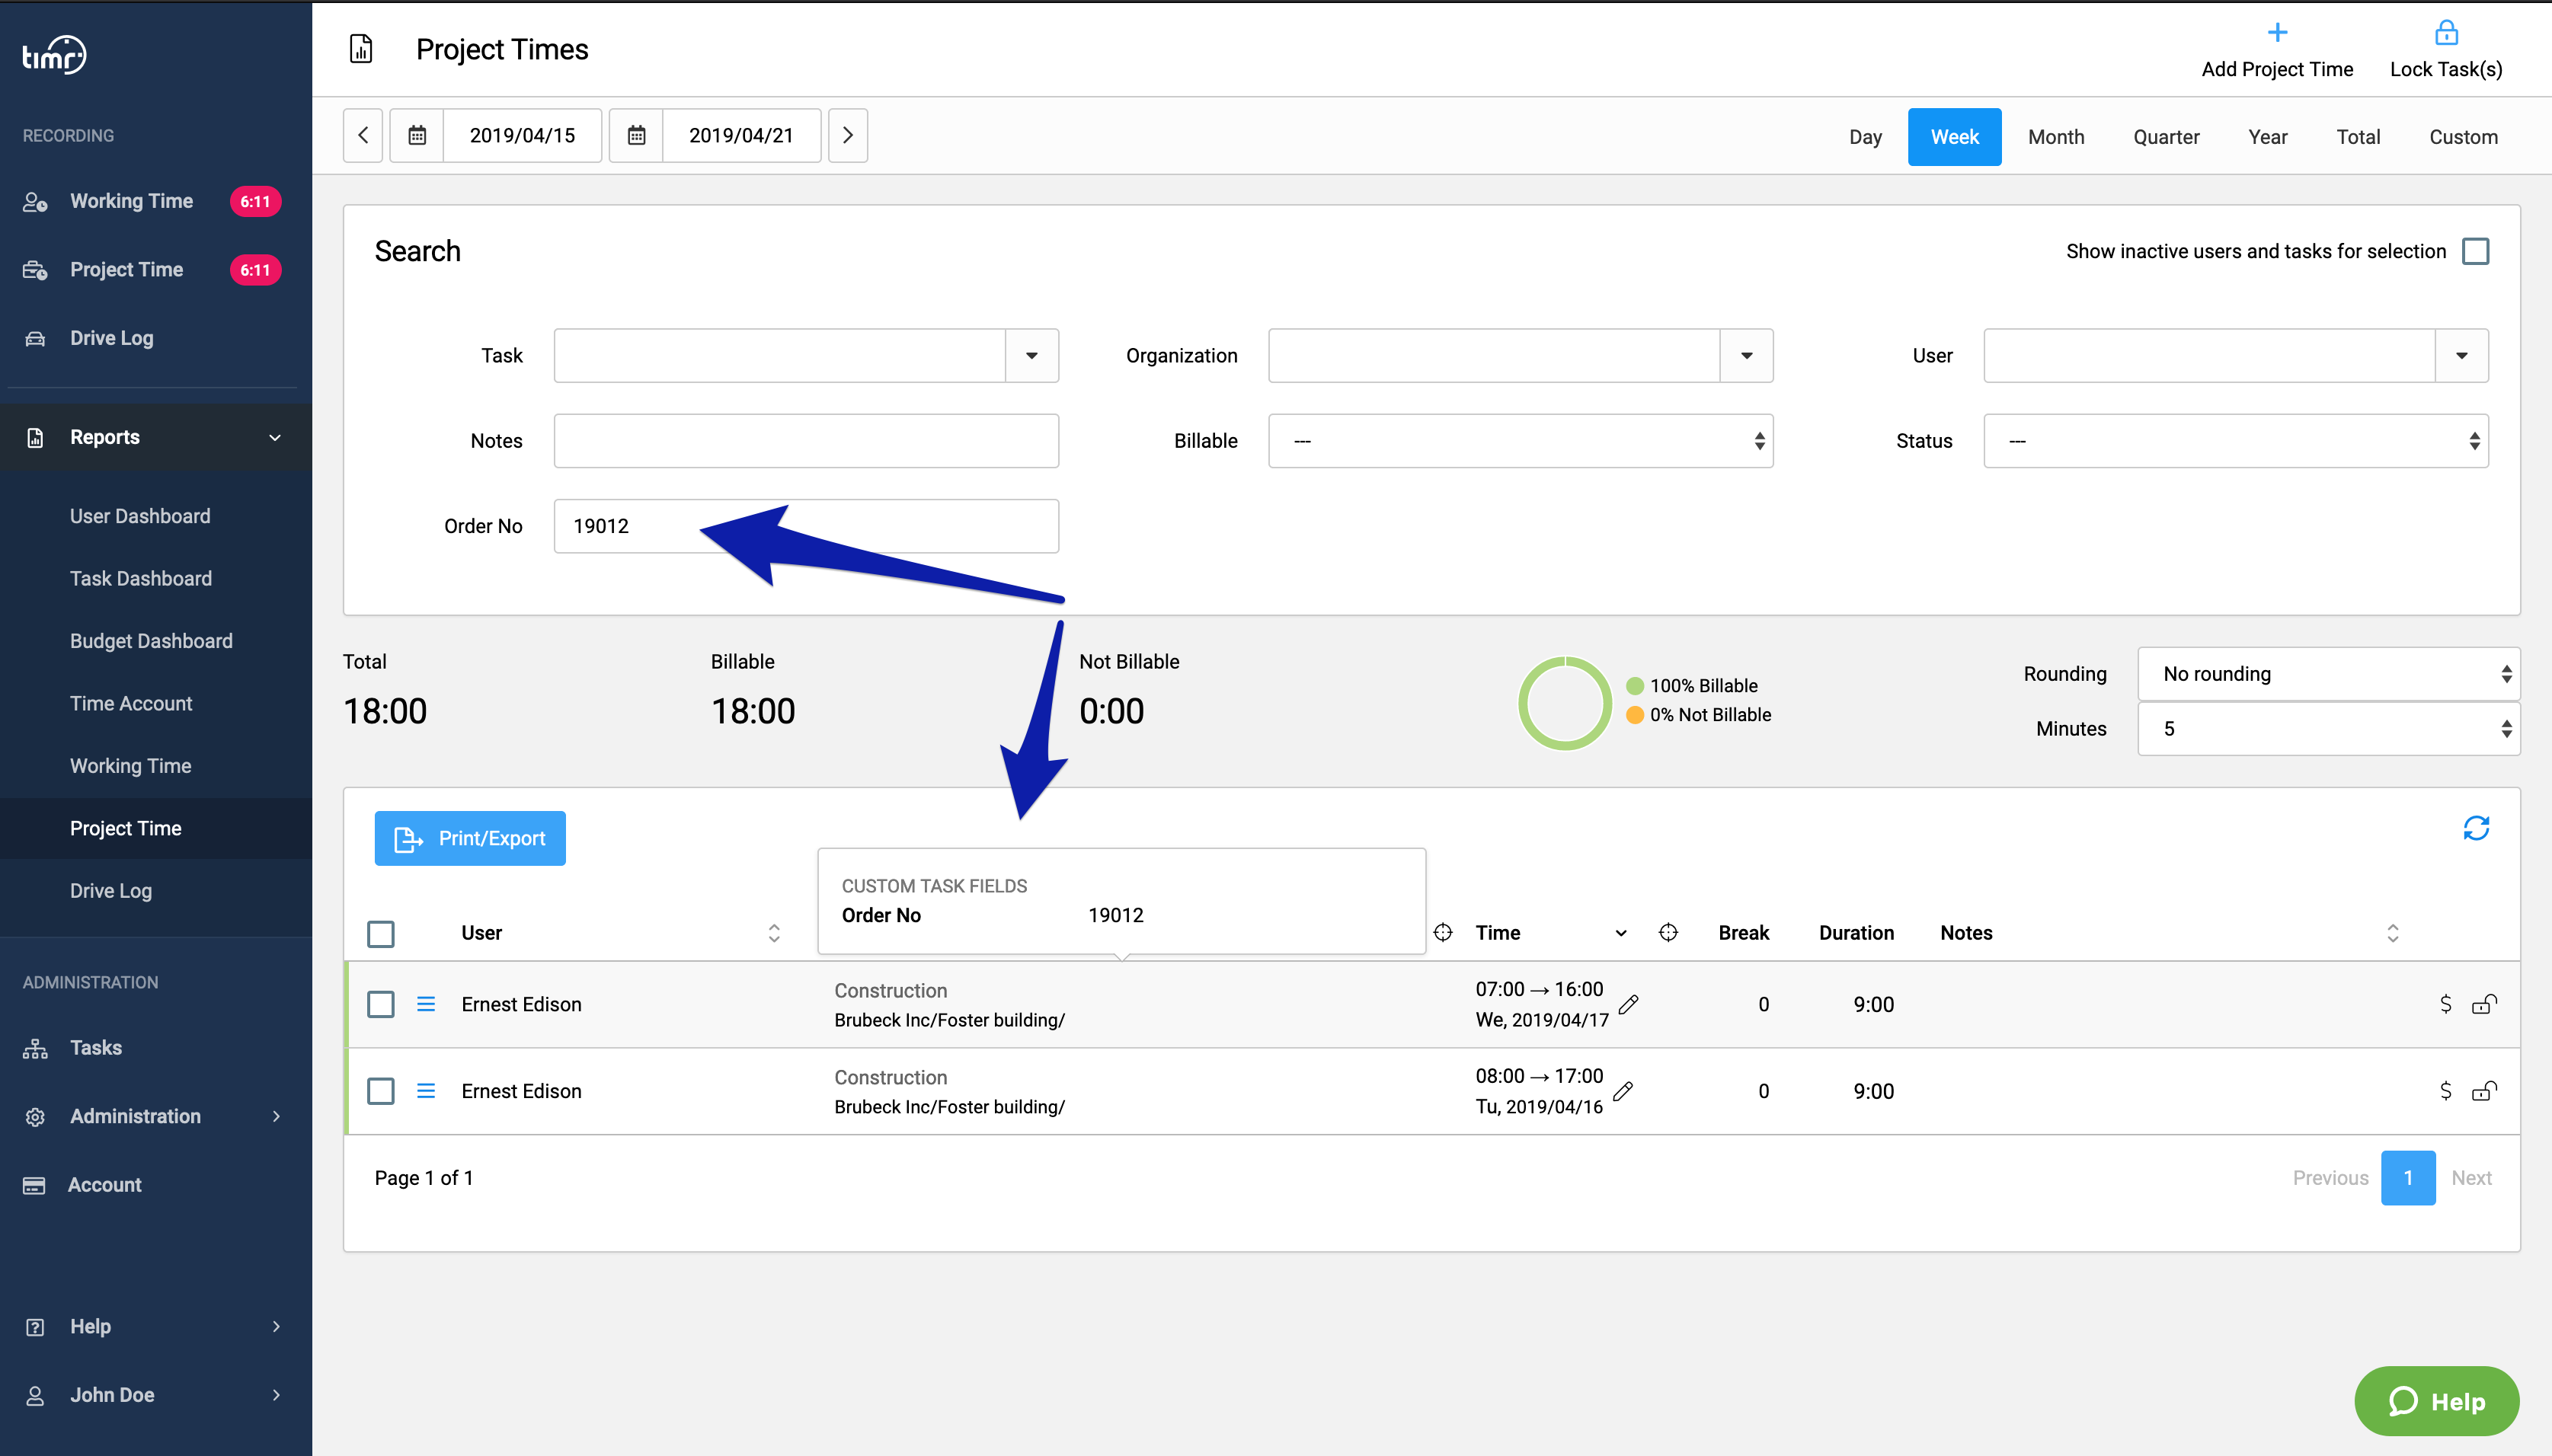
Task: Switch to Quarter view
Action: (2166, 137)
